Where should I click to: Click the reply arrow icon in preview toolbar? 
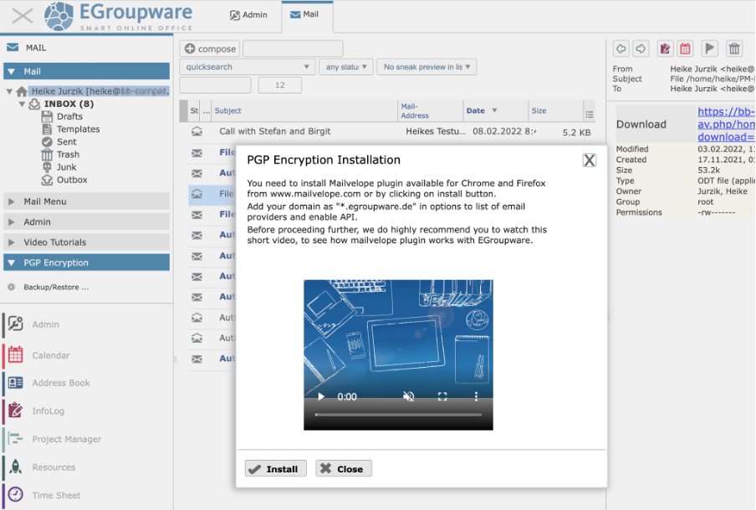click(621, 48)
